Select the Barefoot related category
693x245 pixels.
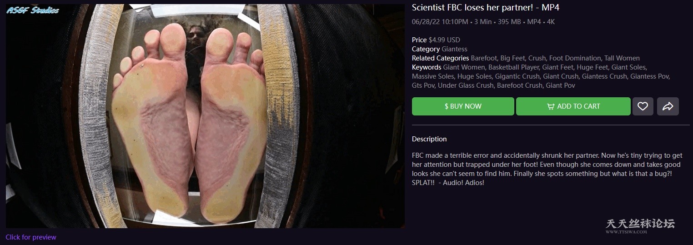(x=483, y=58)
